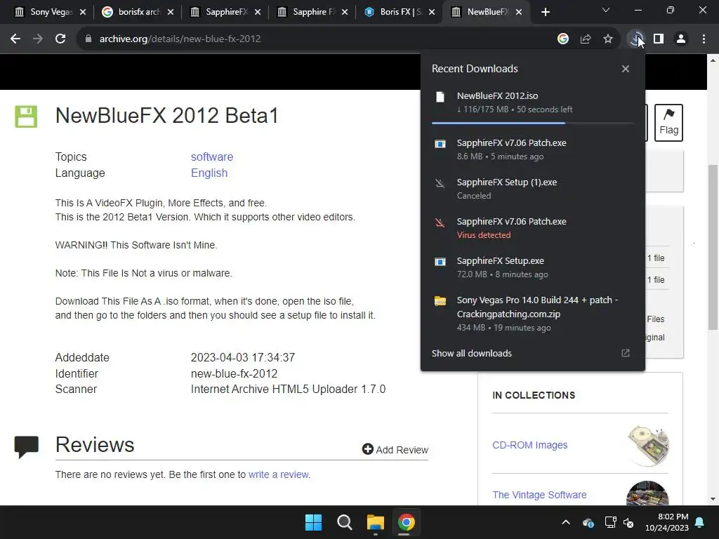Click the Chrome taskbar icon
This screenshot has height=539, width=719.
[x=407, y=522]
